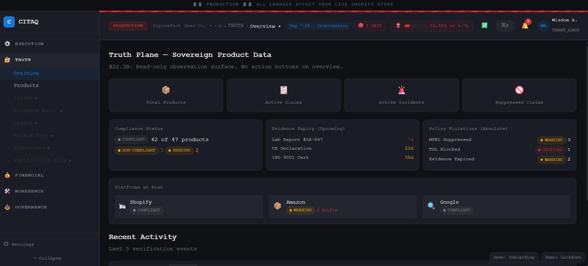
Task: Collapse the sidebar
Action: tap(48, 258)
